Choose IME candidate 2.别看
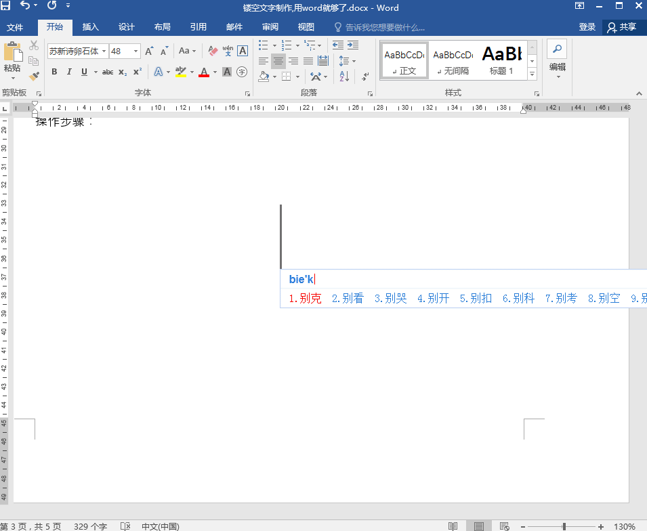The height and width of the screenshot is (531, 647). click(x=348, y=298)
